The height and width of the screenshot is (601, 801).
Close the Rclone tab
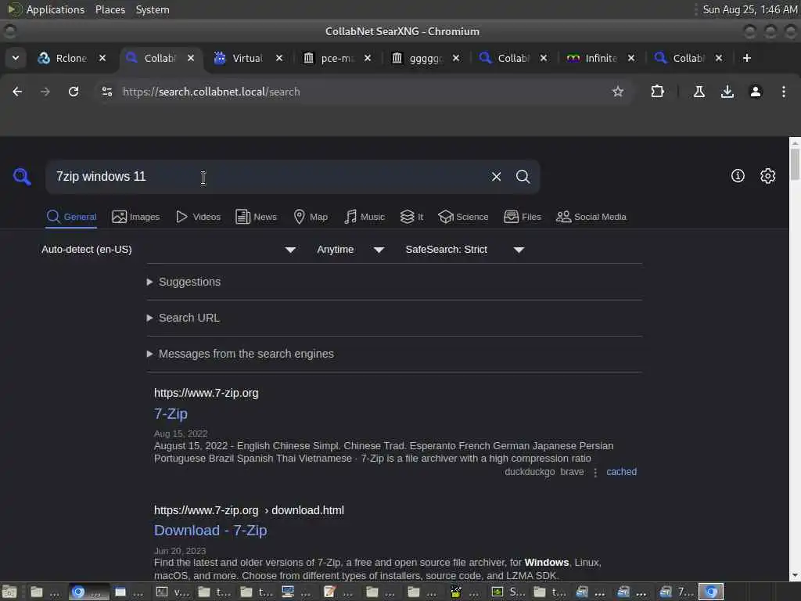click(x=102, y=58)
